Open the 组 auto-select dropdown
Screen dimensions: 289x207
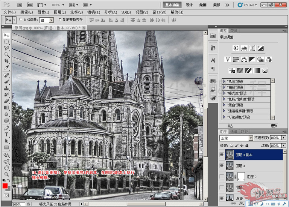[51, 20]
